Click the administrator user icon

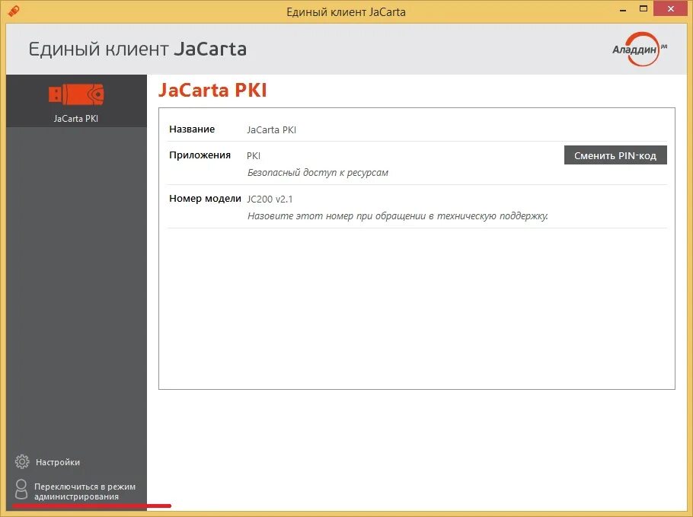pyautogui.click(x=21, y=490)
